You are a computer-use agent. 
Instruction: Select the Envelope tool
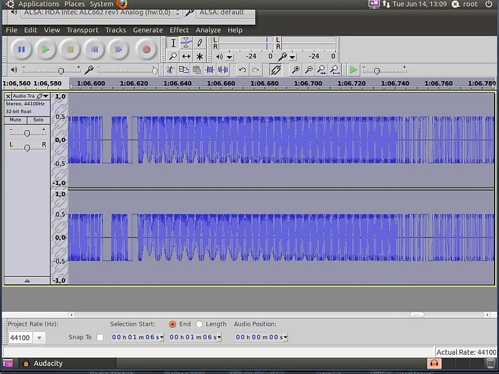coord(186,42)
